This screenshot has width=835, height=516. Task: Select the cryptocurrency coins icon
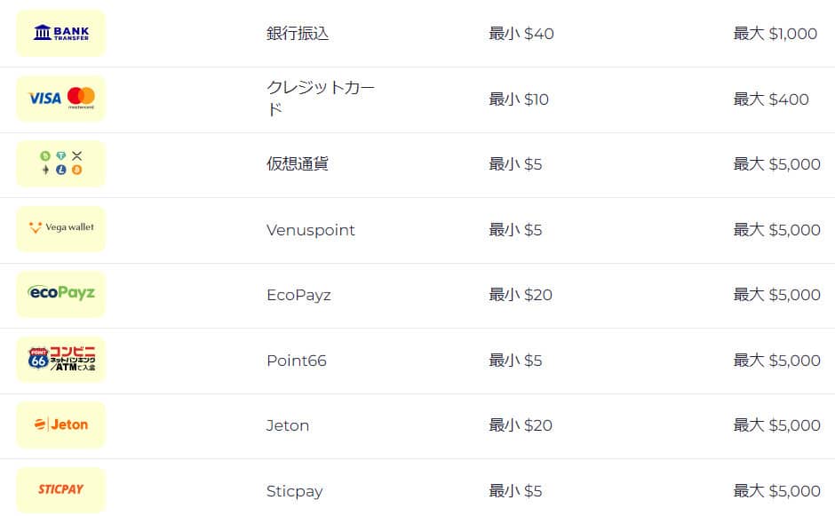click(x=60, y=163)
